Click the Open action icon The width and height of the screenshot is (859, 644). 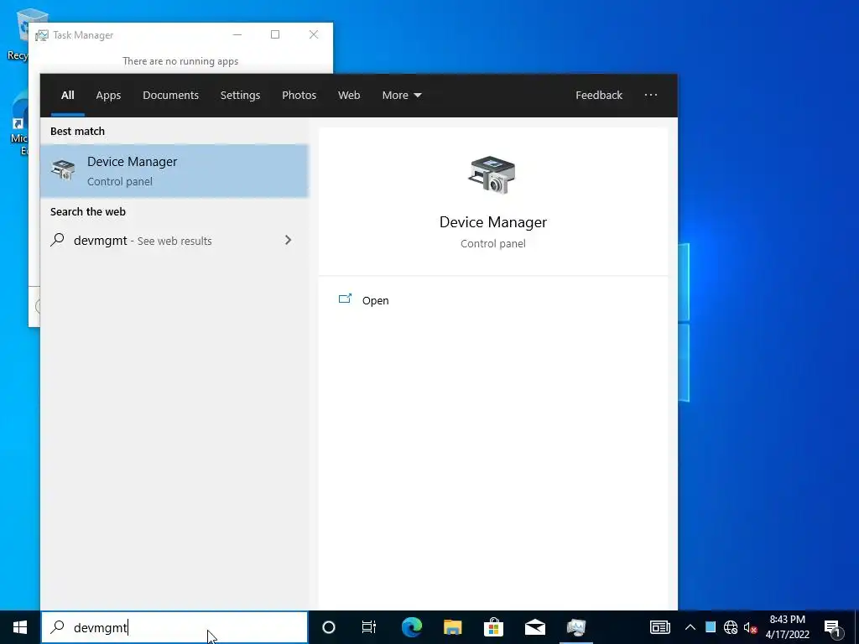[345, 299]
